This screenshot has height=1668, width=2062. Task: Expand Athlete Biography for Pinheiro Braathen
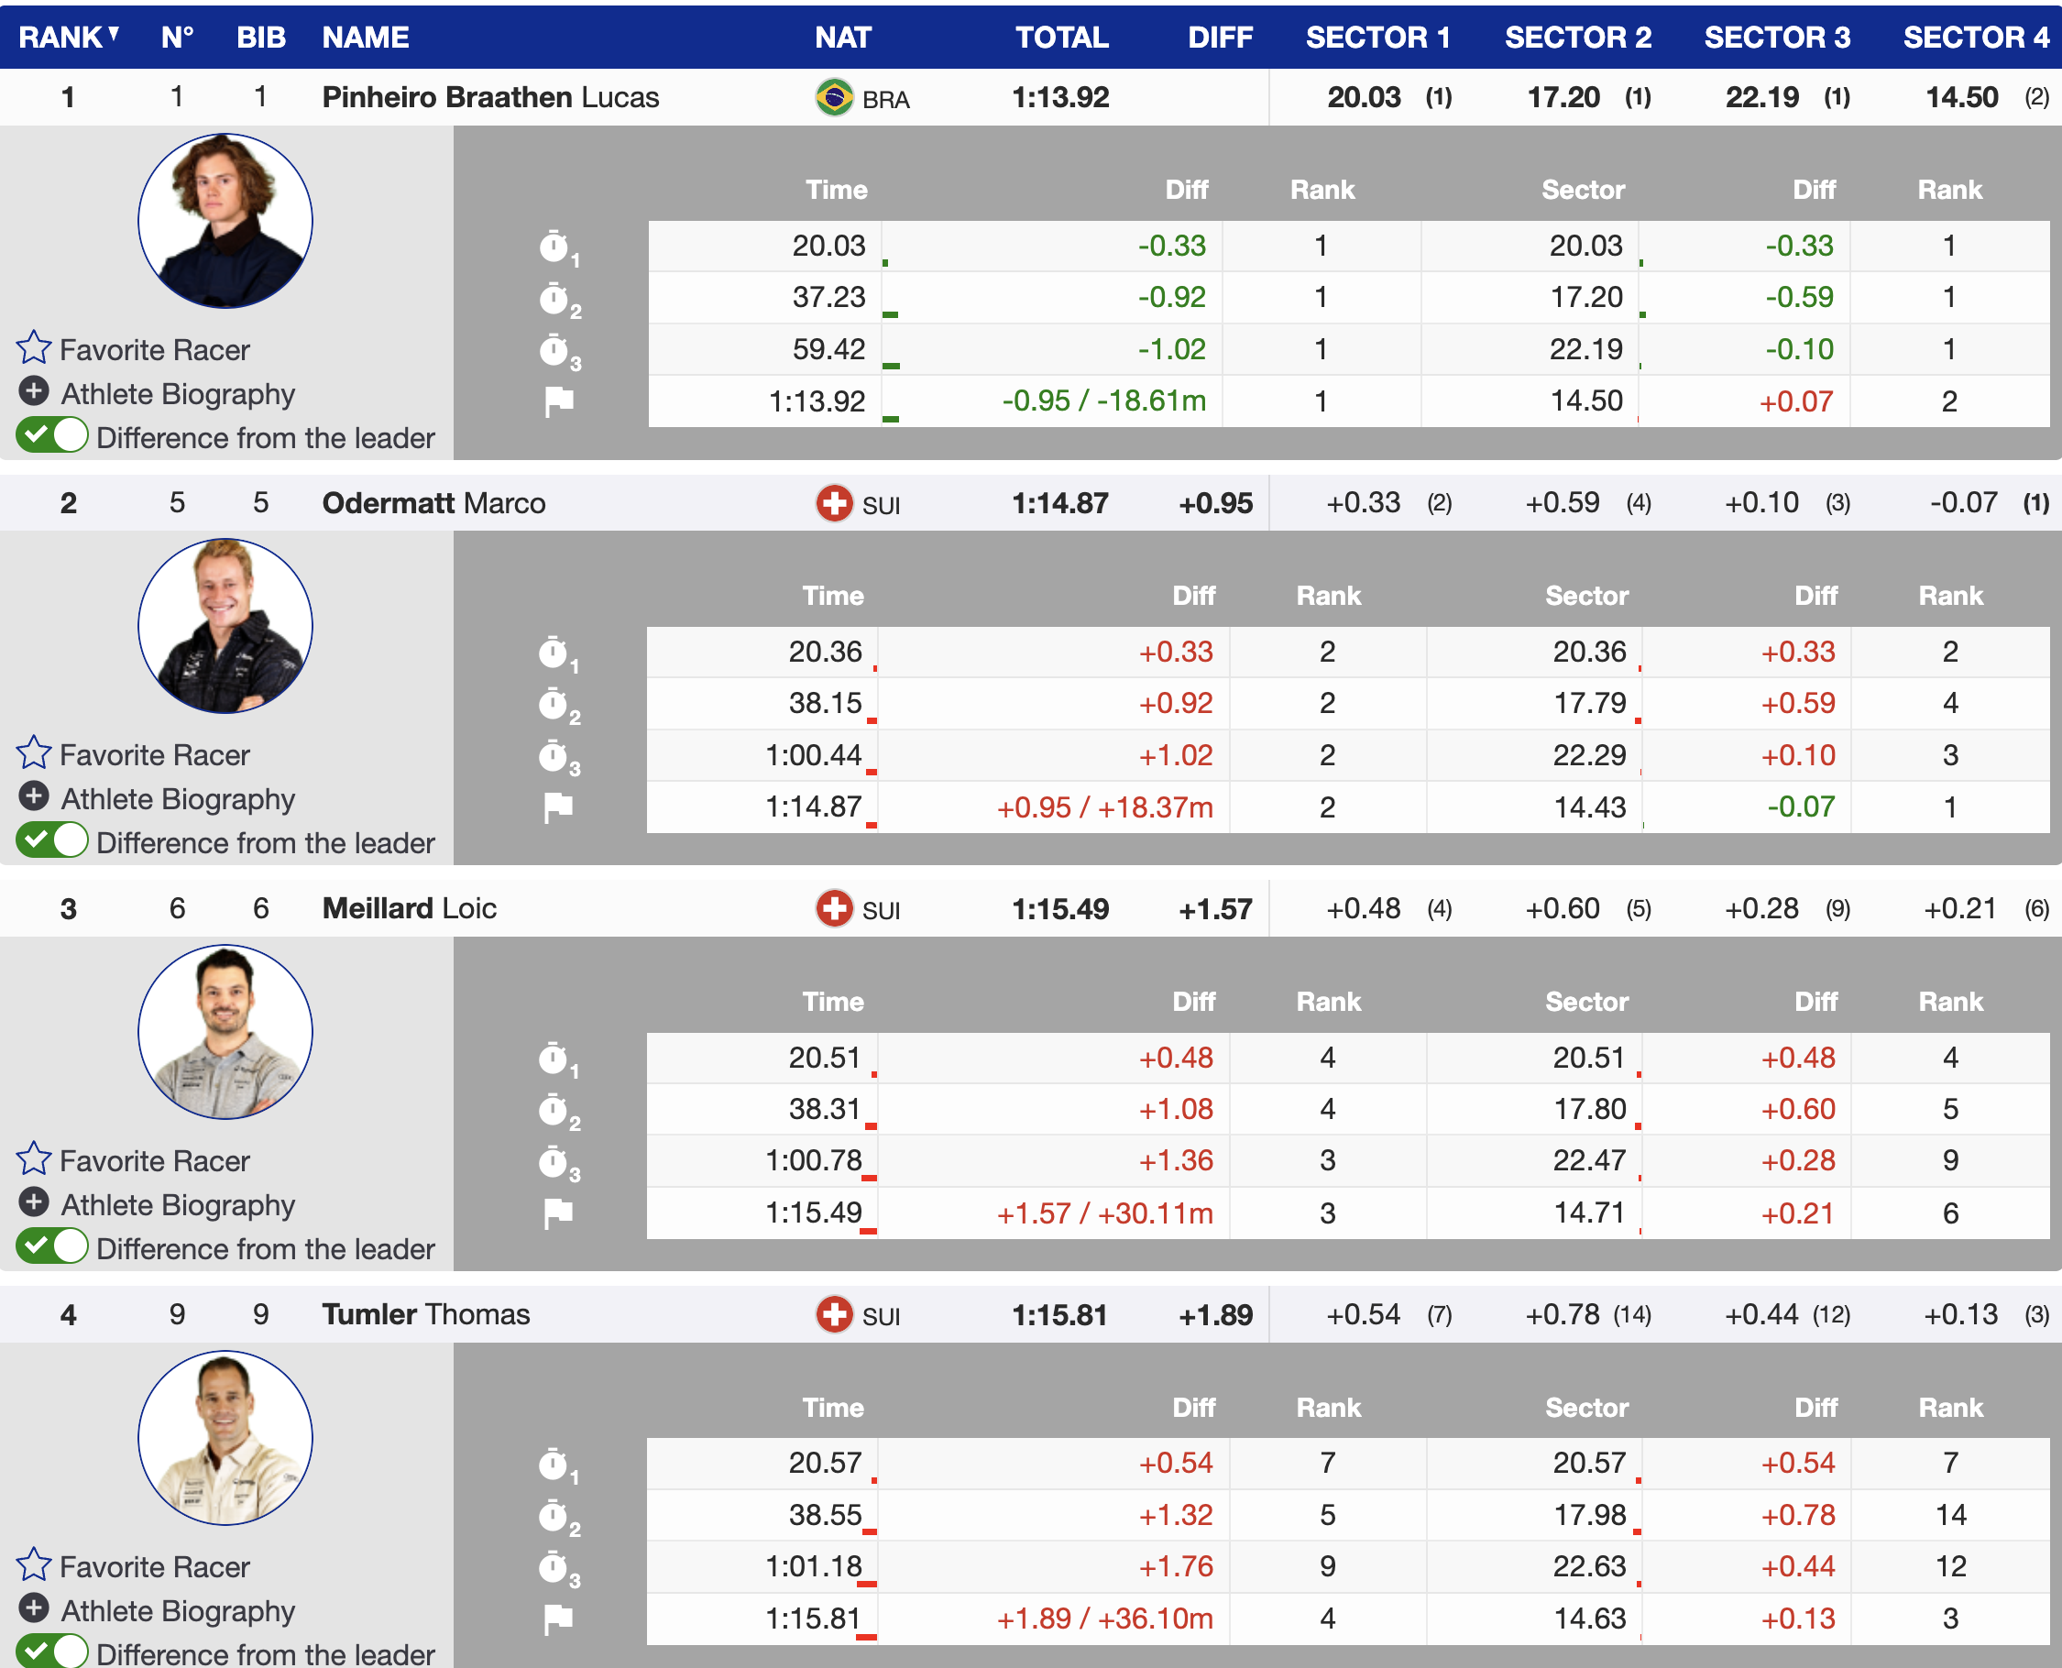pyautogui.click(x=34, y=392)
